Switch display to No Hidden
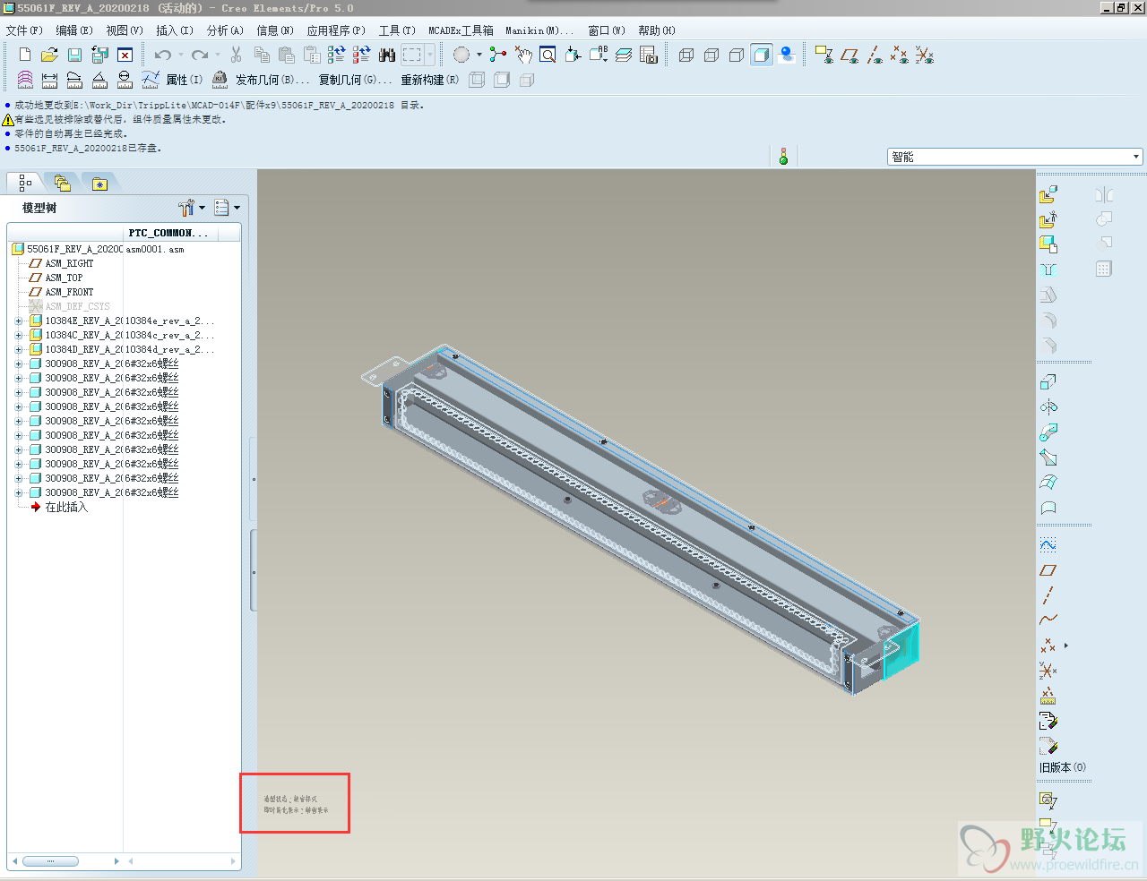 tap(737, 55)
